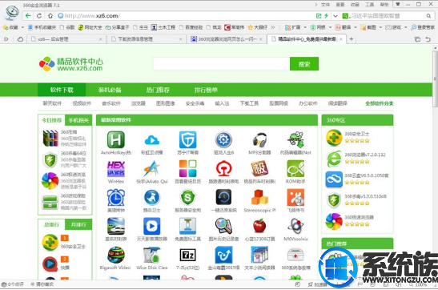
Task: Click the browser refresh button
Action: (x=39, y=16)
